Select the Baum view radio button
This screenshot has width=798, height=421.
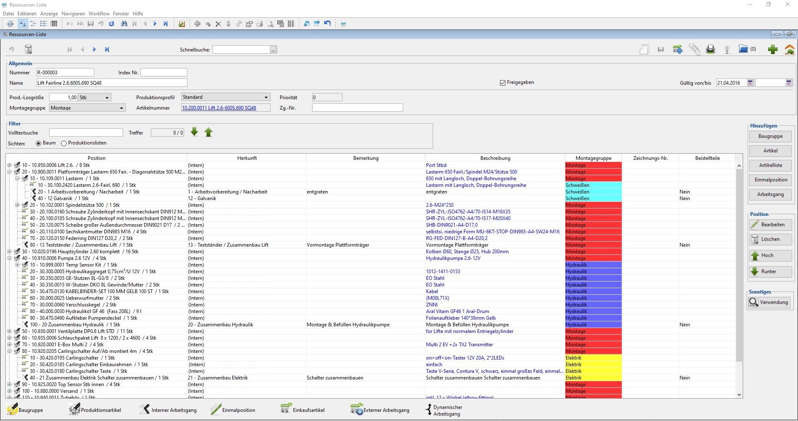39,143
